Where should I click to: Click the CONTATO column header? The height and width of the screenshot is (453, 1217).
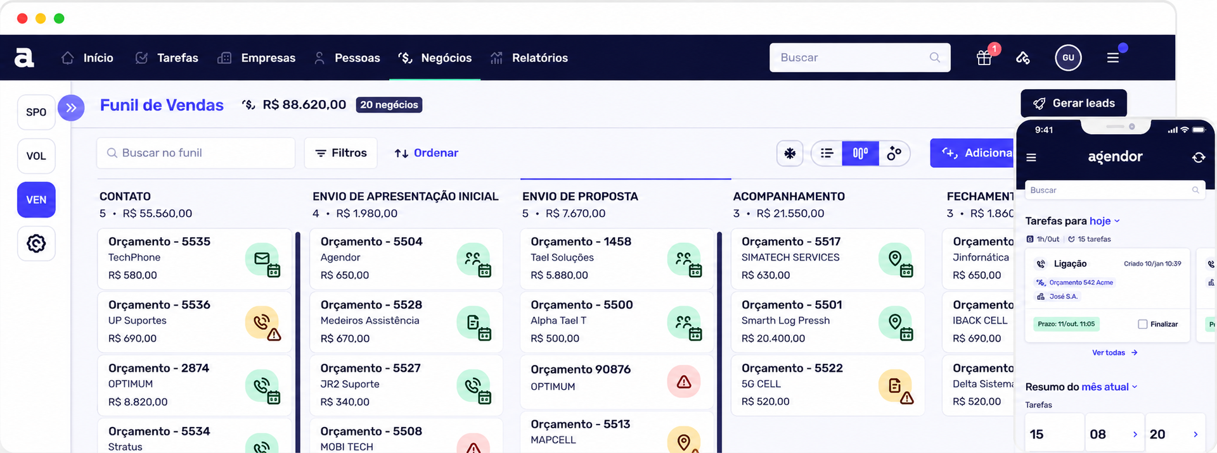point(125,196)
